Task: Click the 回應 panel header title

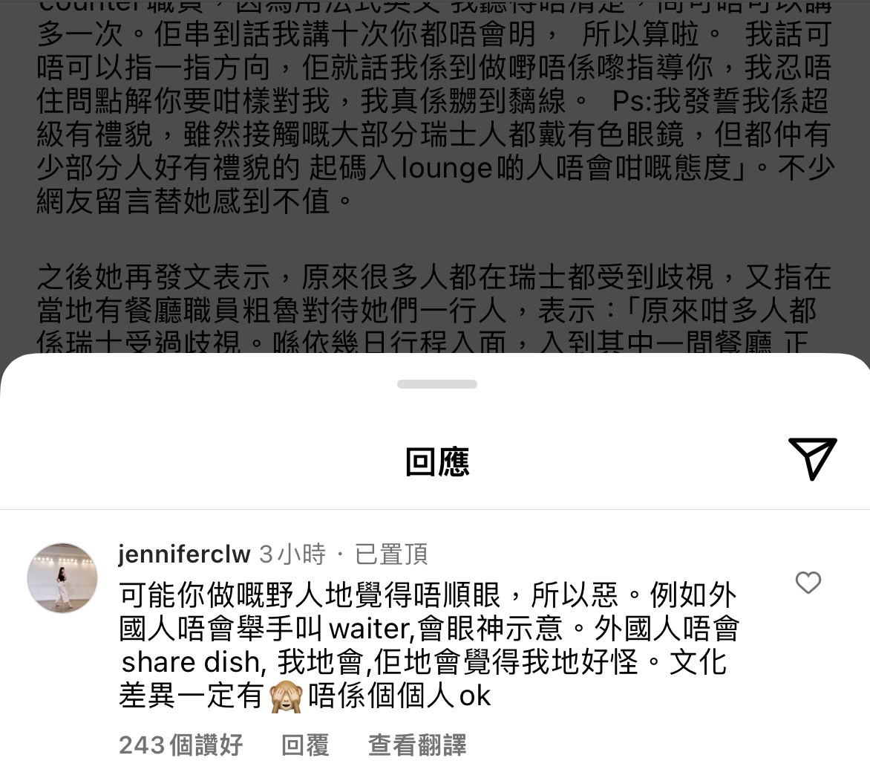Action: [x=437, y=461]
